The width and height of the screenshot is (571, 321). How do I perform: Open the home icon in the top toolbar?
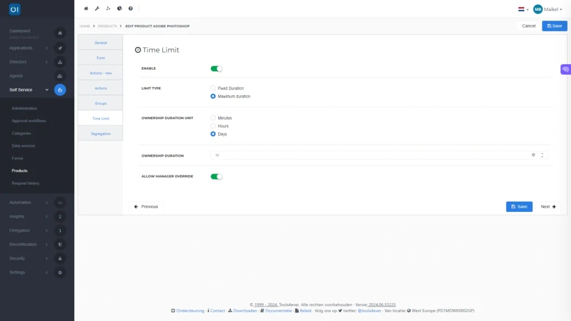point(86,8)
